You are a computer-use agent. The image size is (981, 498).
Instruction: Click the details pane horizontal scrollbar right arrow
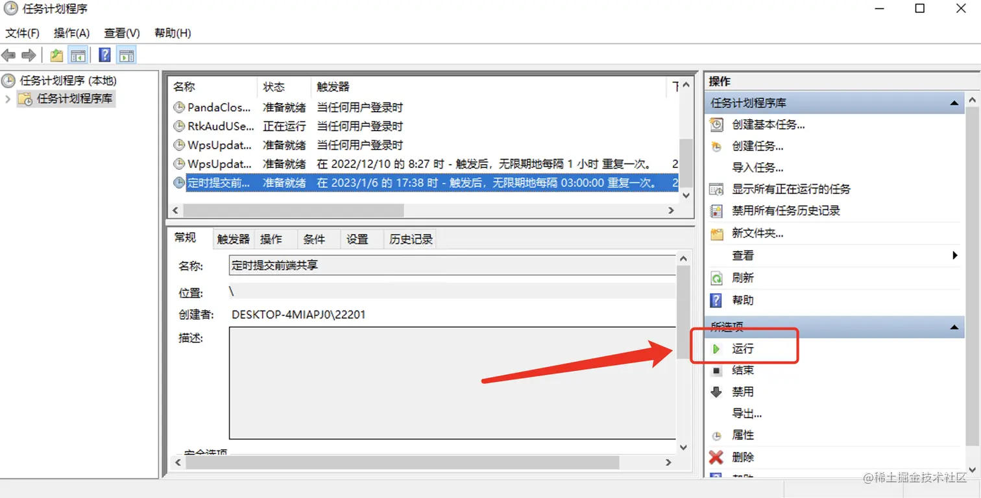pyautogui.click(x=668, y=463)
